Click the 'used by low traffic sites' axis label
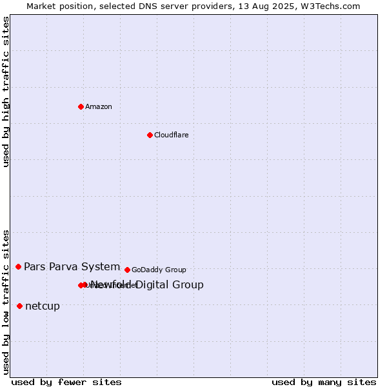The image size is (387, 387). [x=6, y=303]
